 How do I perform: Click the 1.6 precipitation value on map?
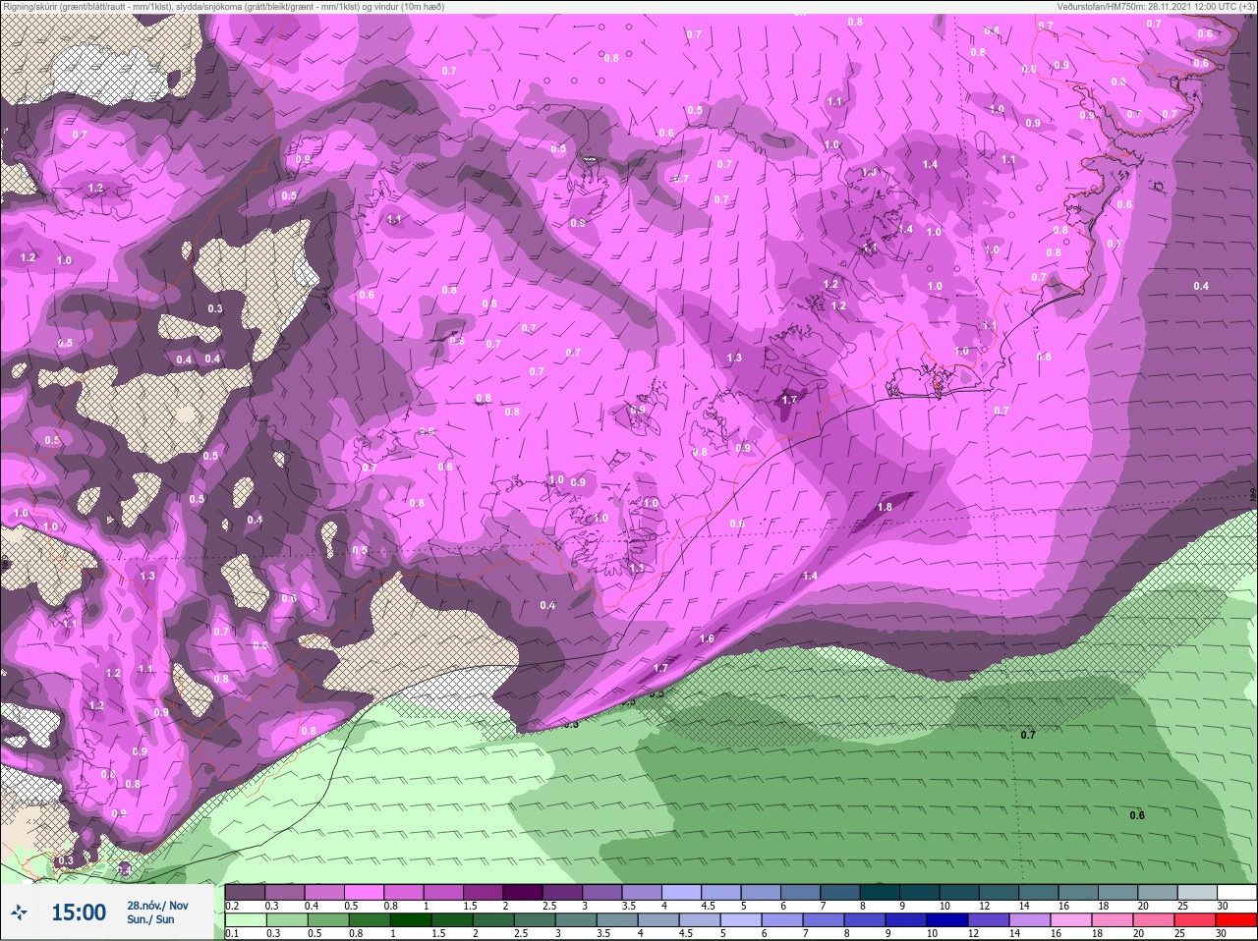pyautogui.click(x=707, y=638)
